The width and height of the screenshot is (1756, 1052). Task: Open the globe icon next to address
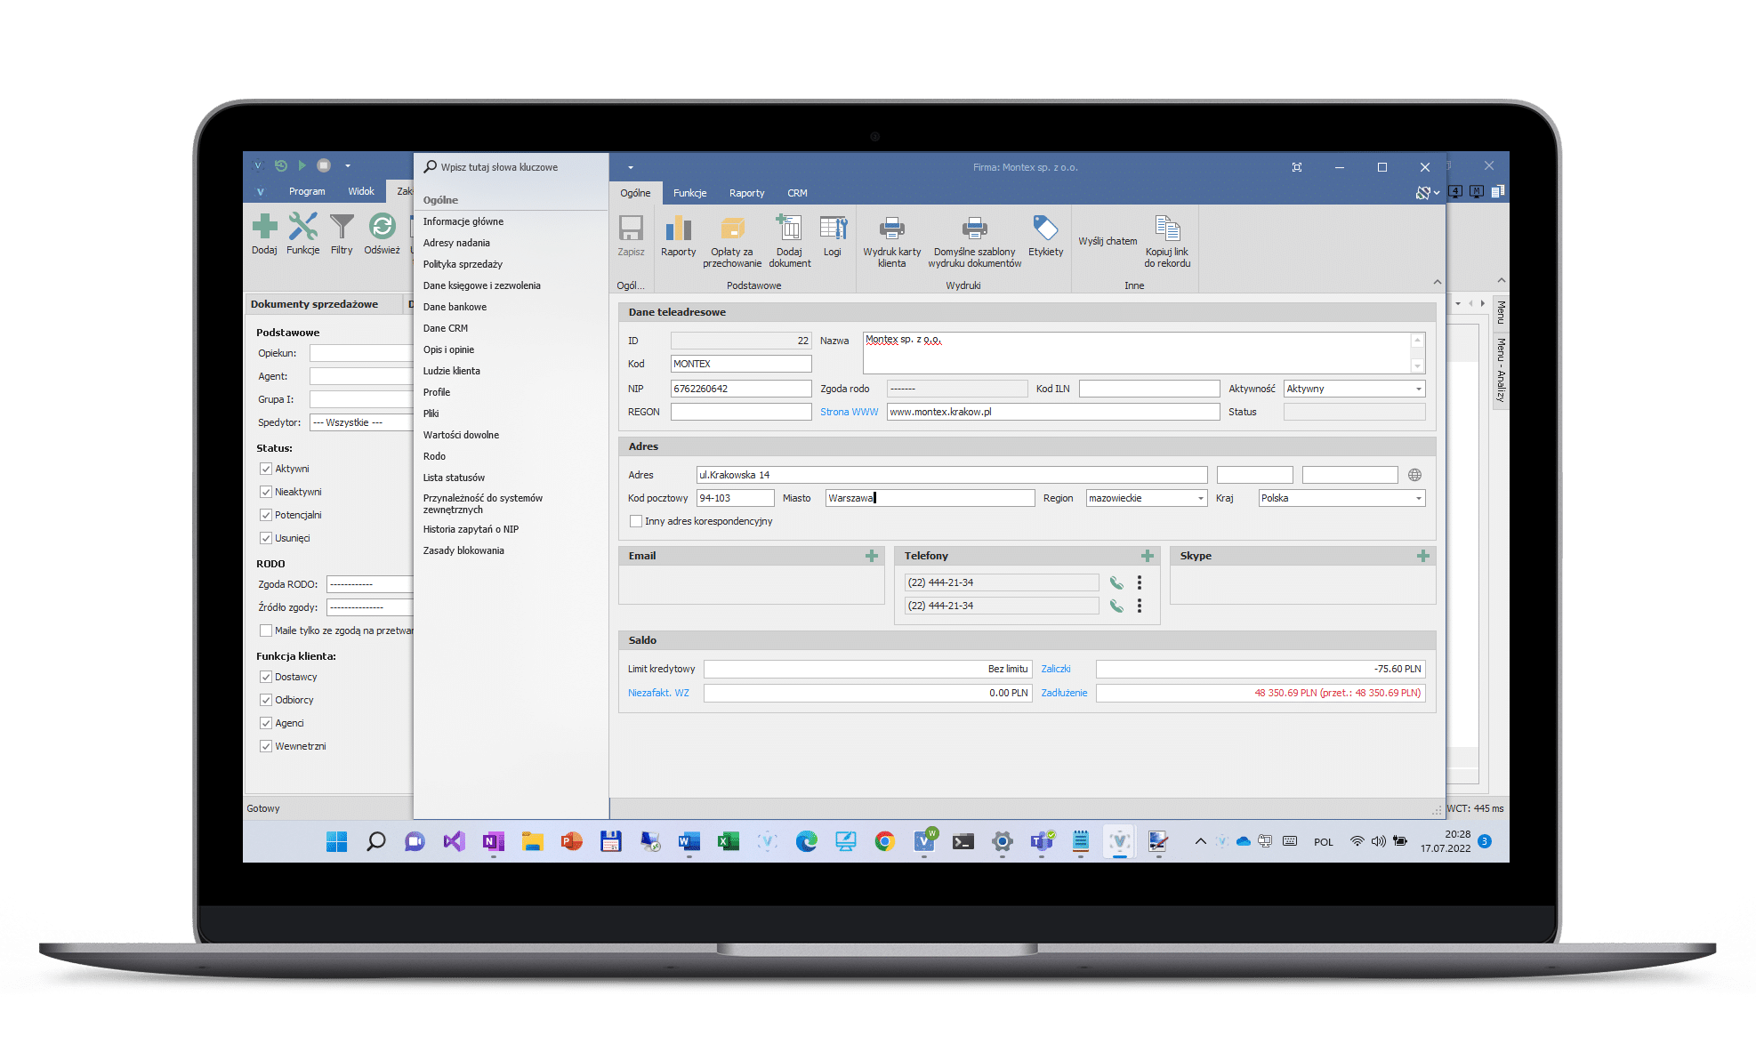click(1415, 475)
